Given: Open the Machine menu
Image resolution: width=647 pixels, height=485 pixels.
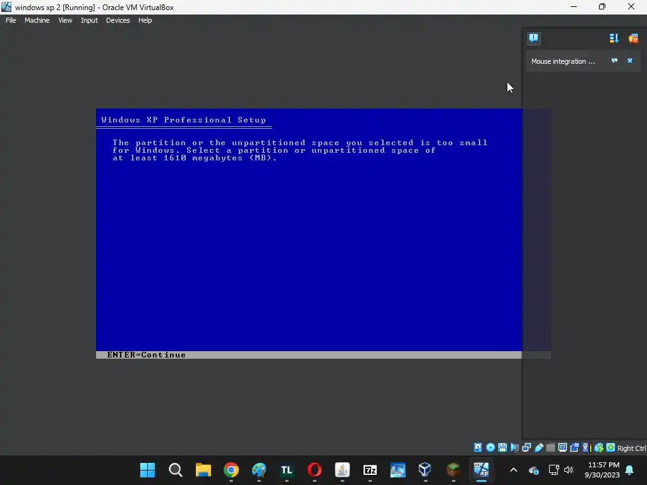Looking at the screenshot, I should 37,20.
